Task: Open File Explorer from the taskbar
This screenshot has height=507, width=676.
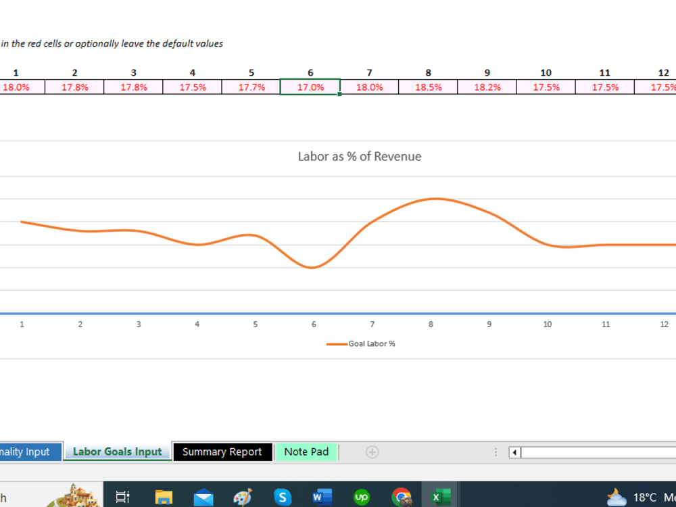Action: click(x=163, y=496)
